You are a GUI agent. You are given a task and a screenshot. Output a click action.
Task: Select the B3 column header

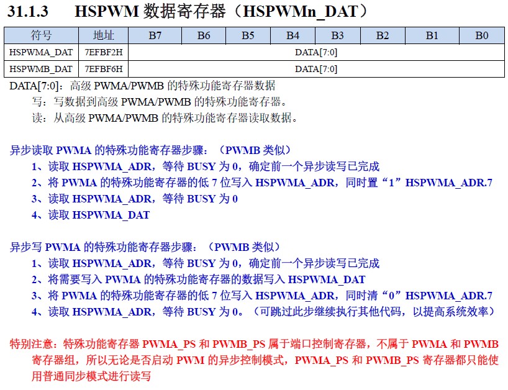(338, 35)
